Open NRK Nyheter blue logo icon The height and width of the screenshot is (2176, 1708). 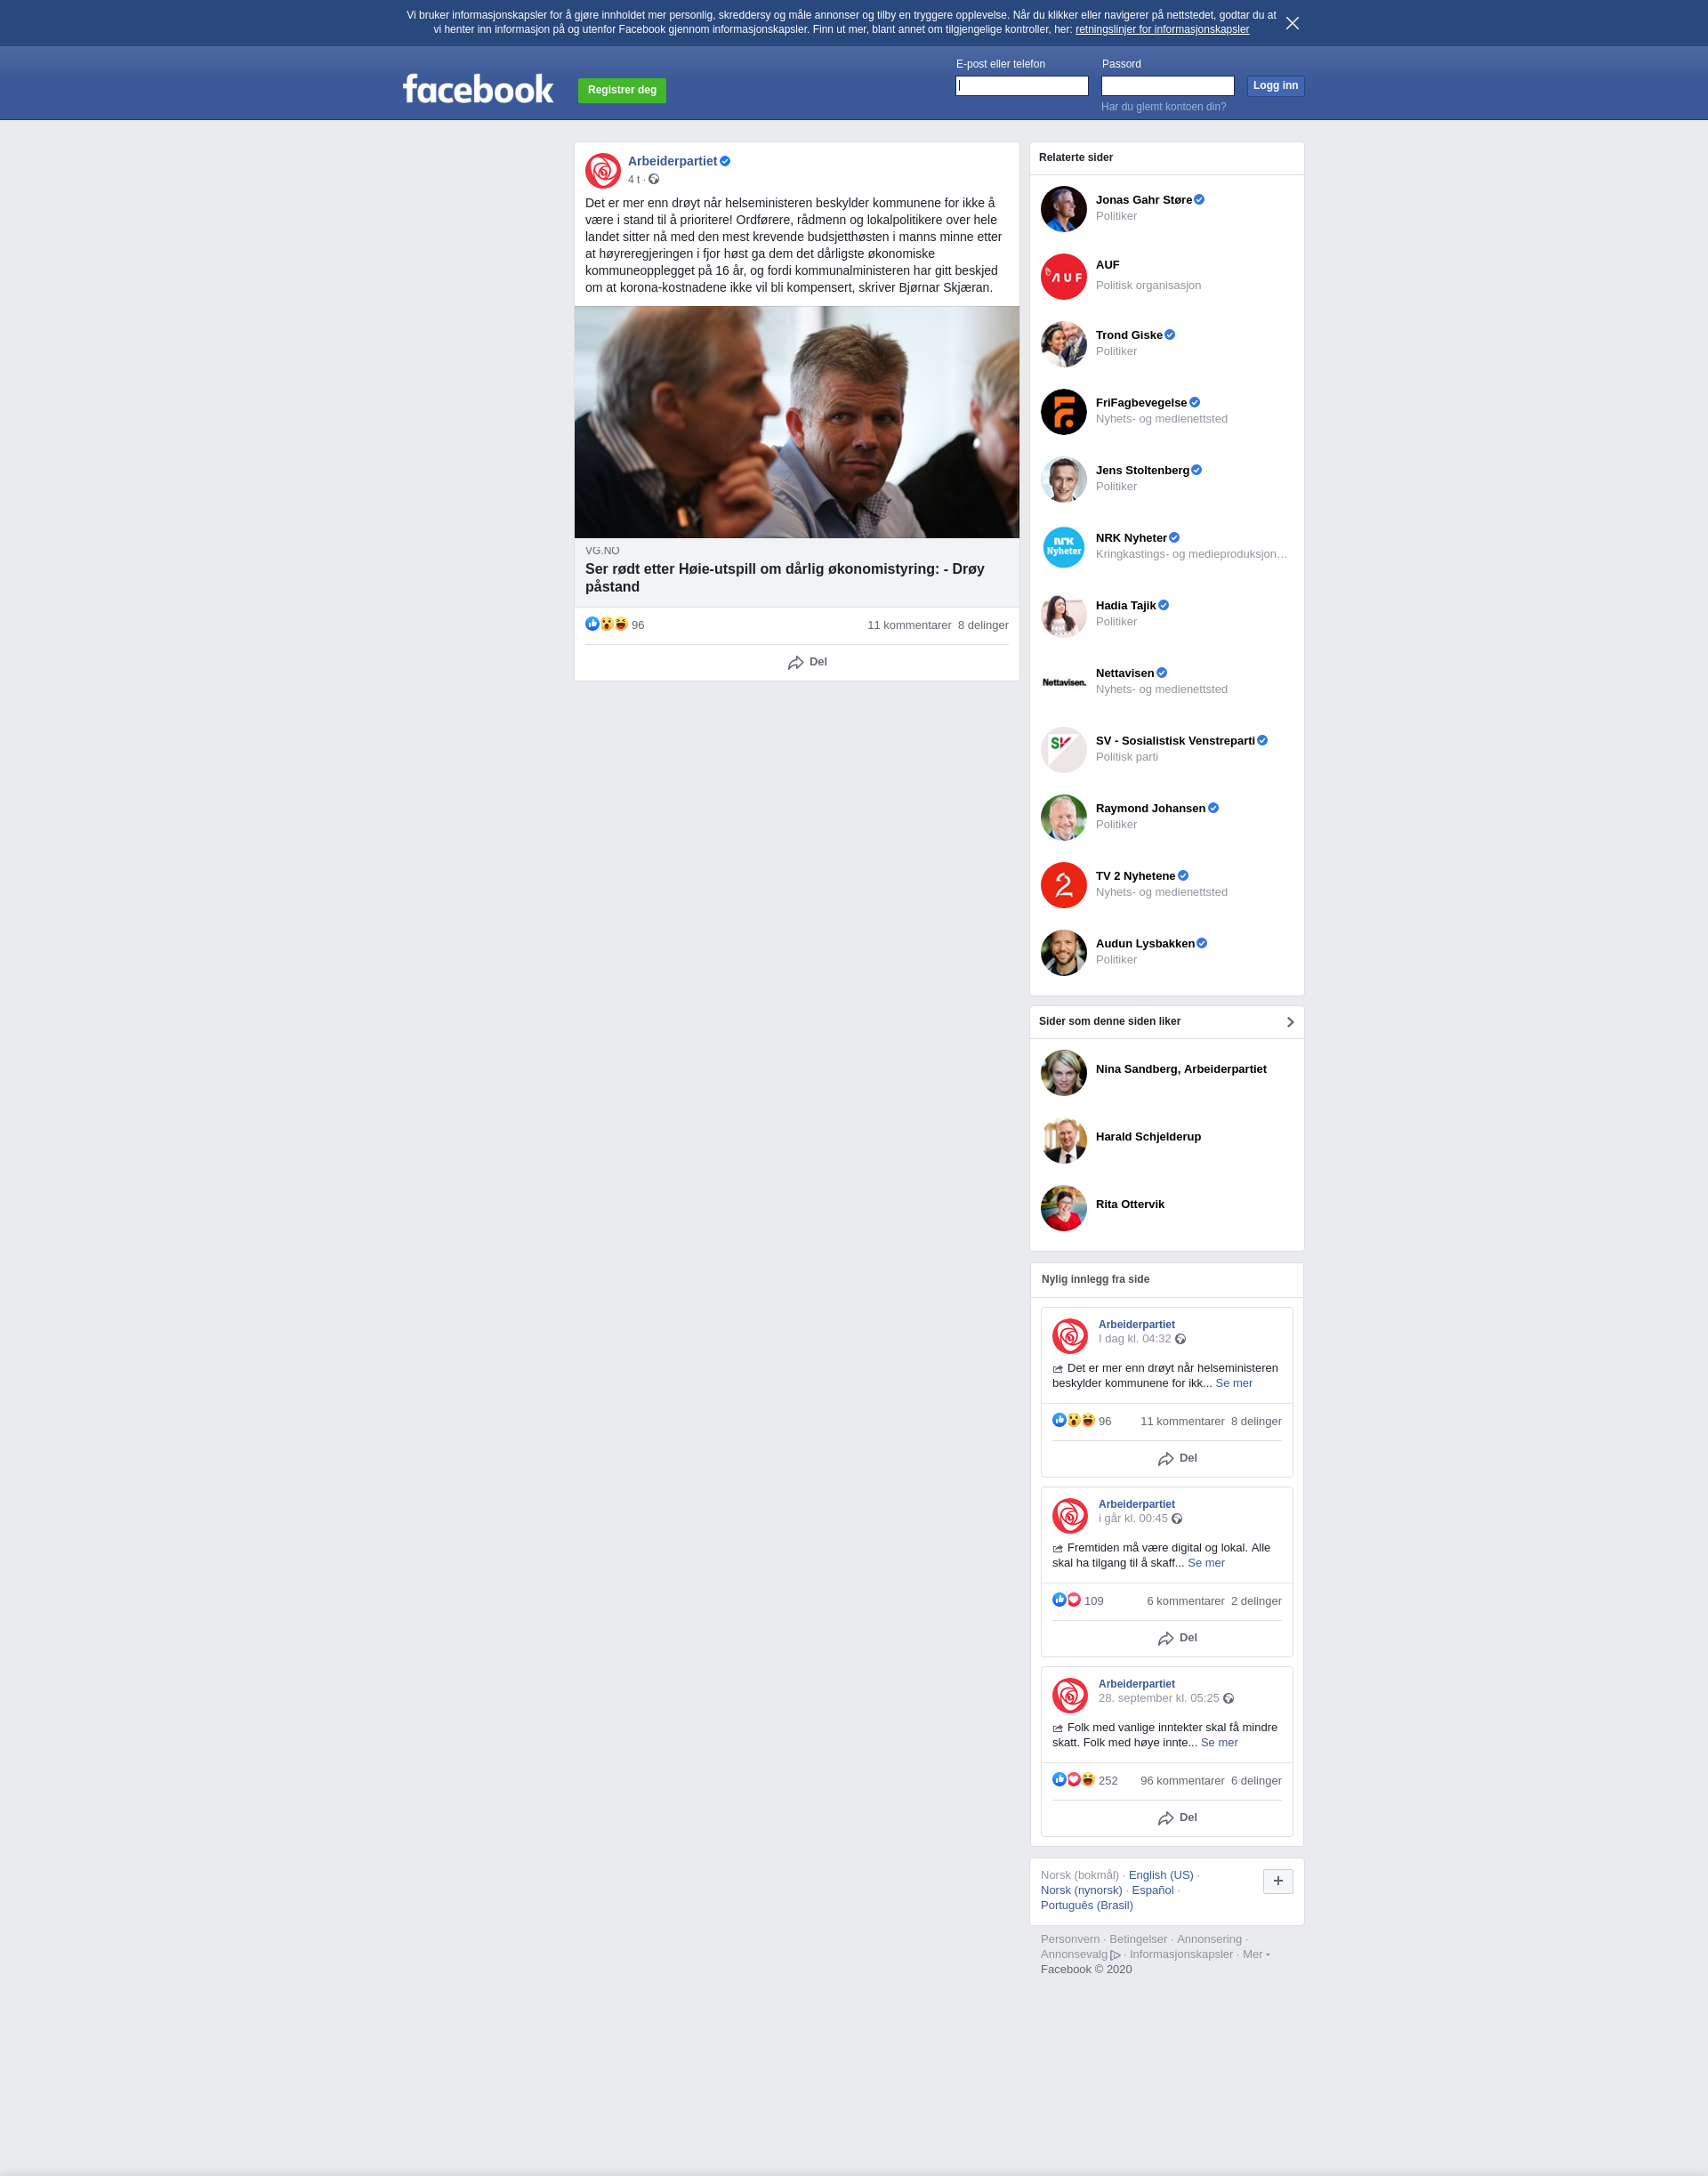point(1063,547)
